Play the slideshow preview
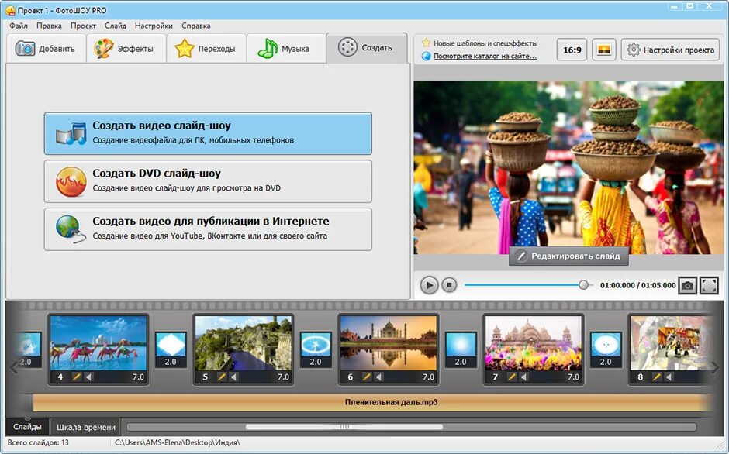Image resolution: width=729 pixels, height=454 pixels. 429,285
